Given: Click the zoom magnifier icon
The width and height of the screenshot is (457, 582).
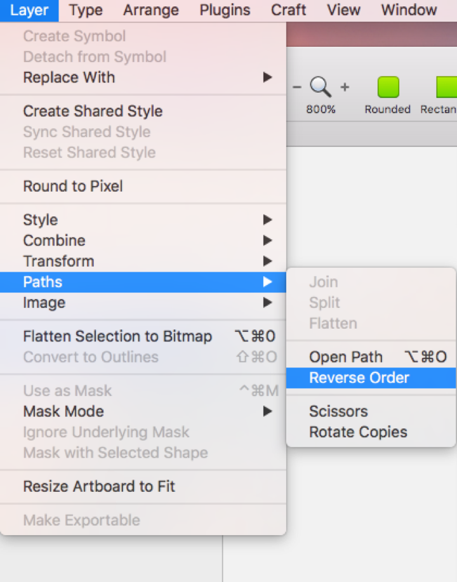Looking at the screenshot, I should [x=321, y=87].
